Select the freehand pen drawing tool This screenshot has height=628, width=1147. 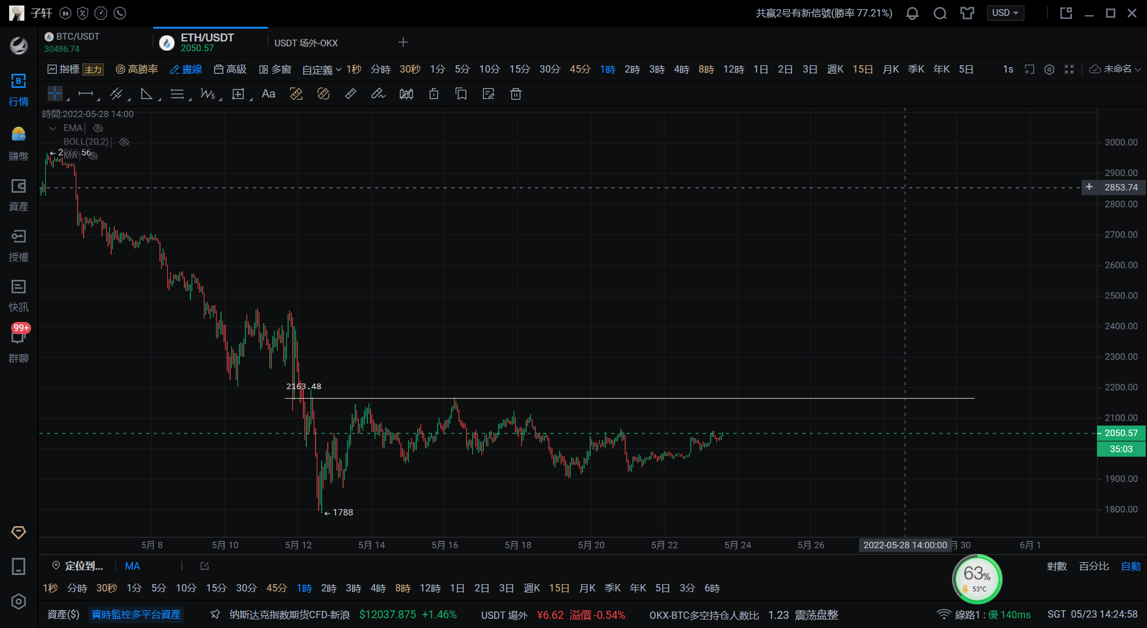378,94
